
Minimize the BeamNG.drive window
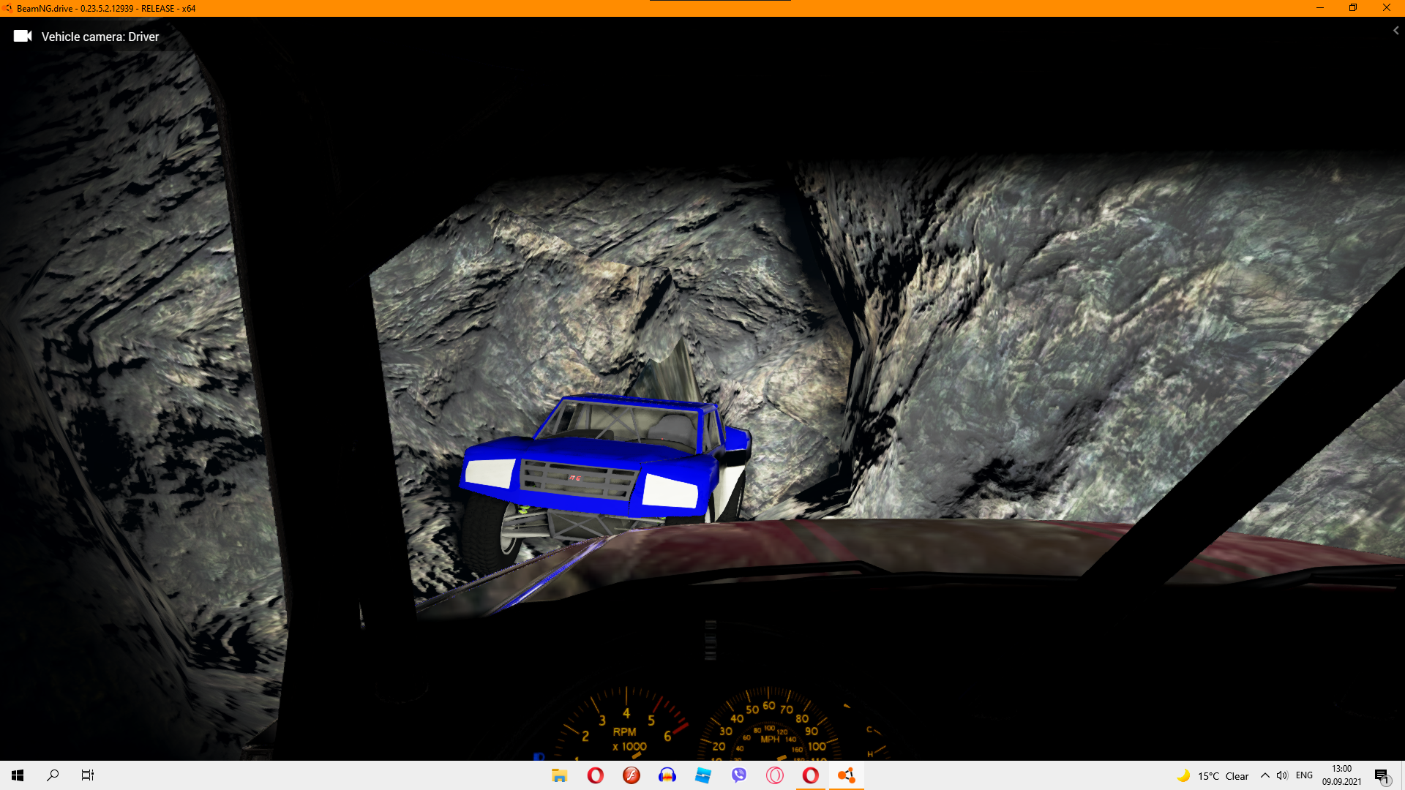tap(1320, 8)
